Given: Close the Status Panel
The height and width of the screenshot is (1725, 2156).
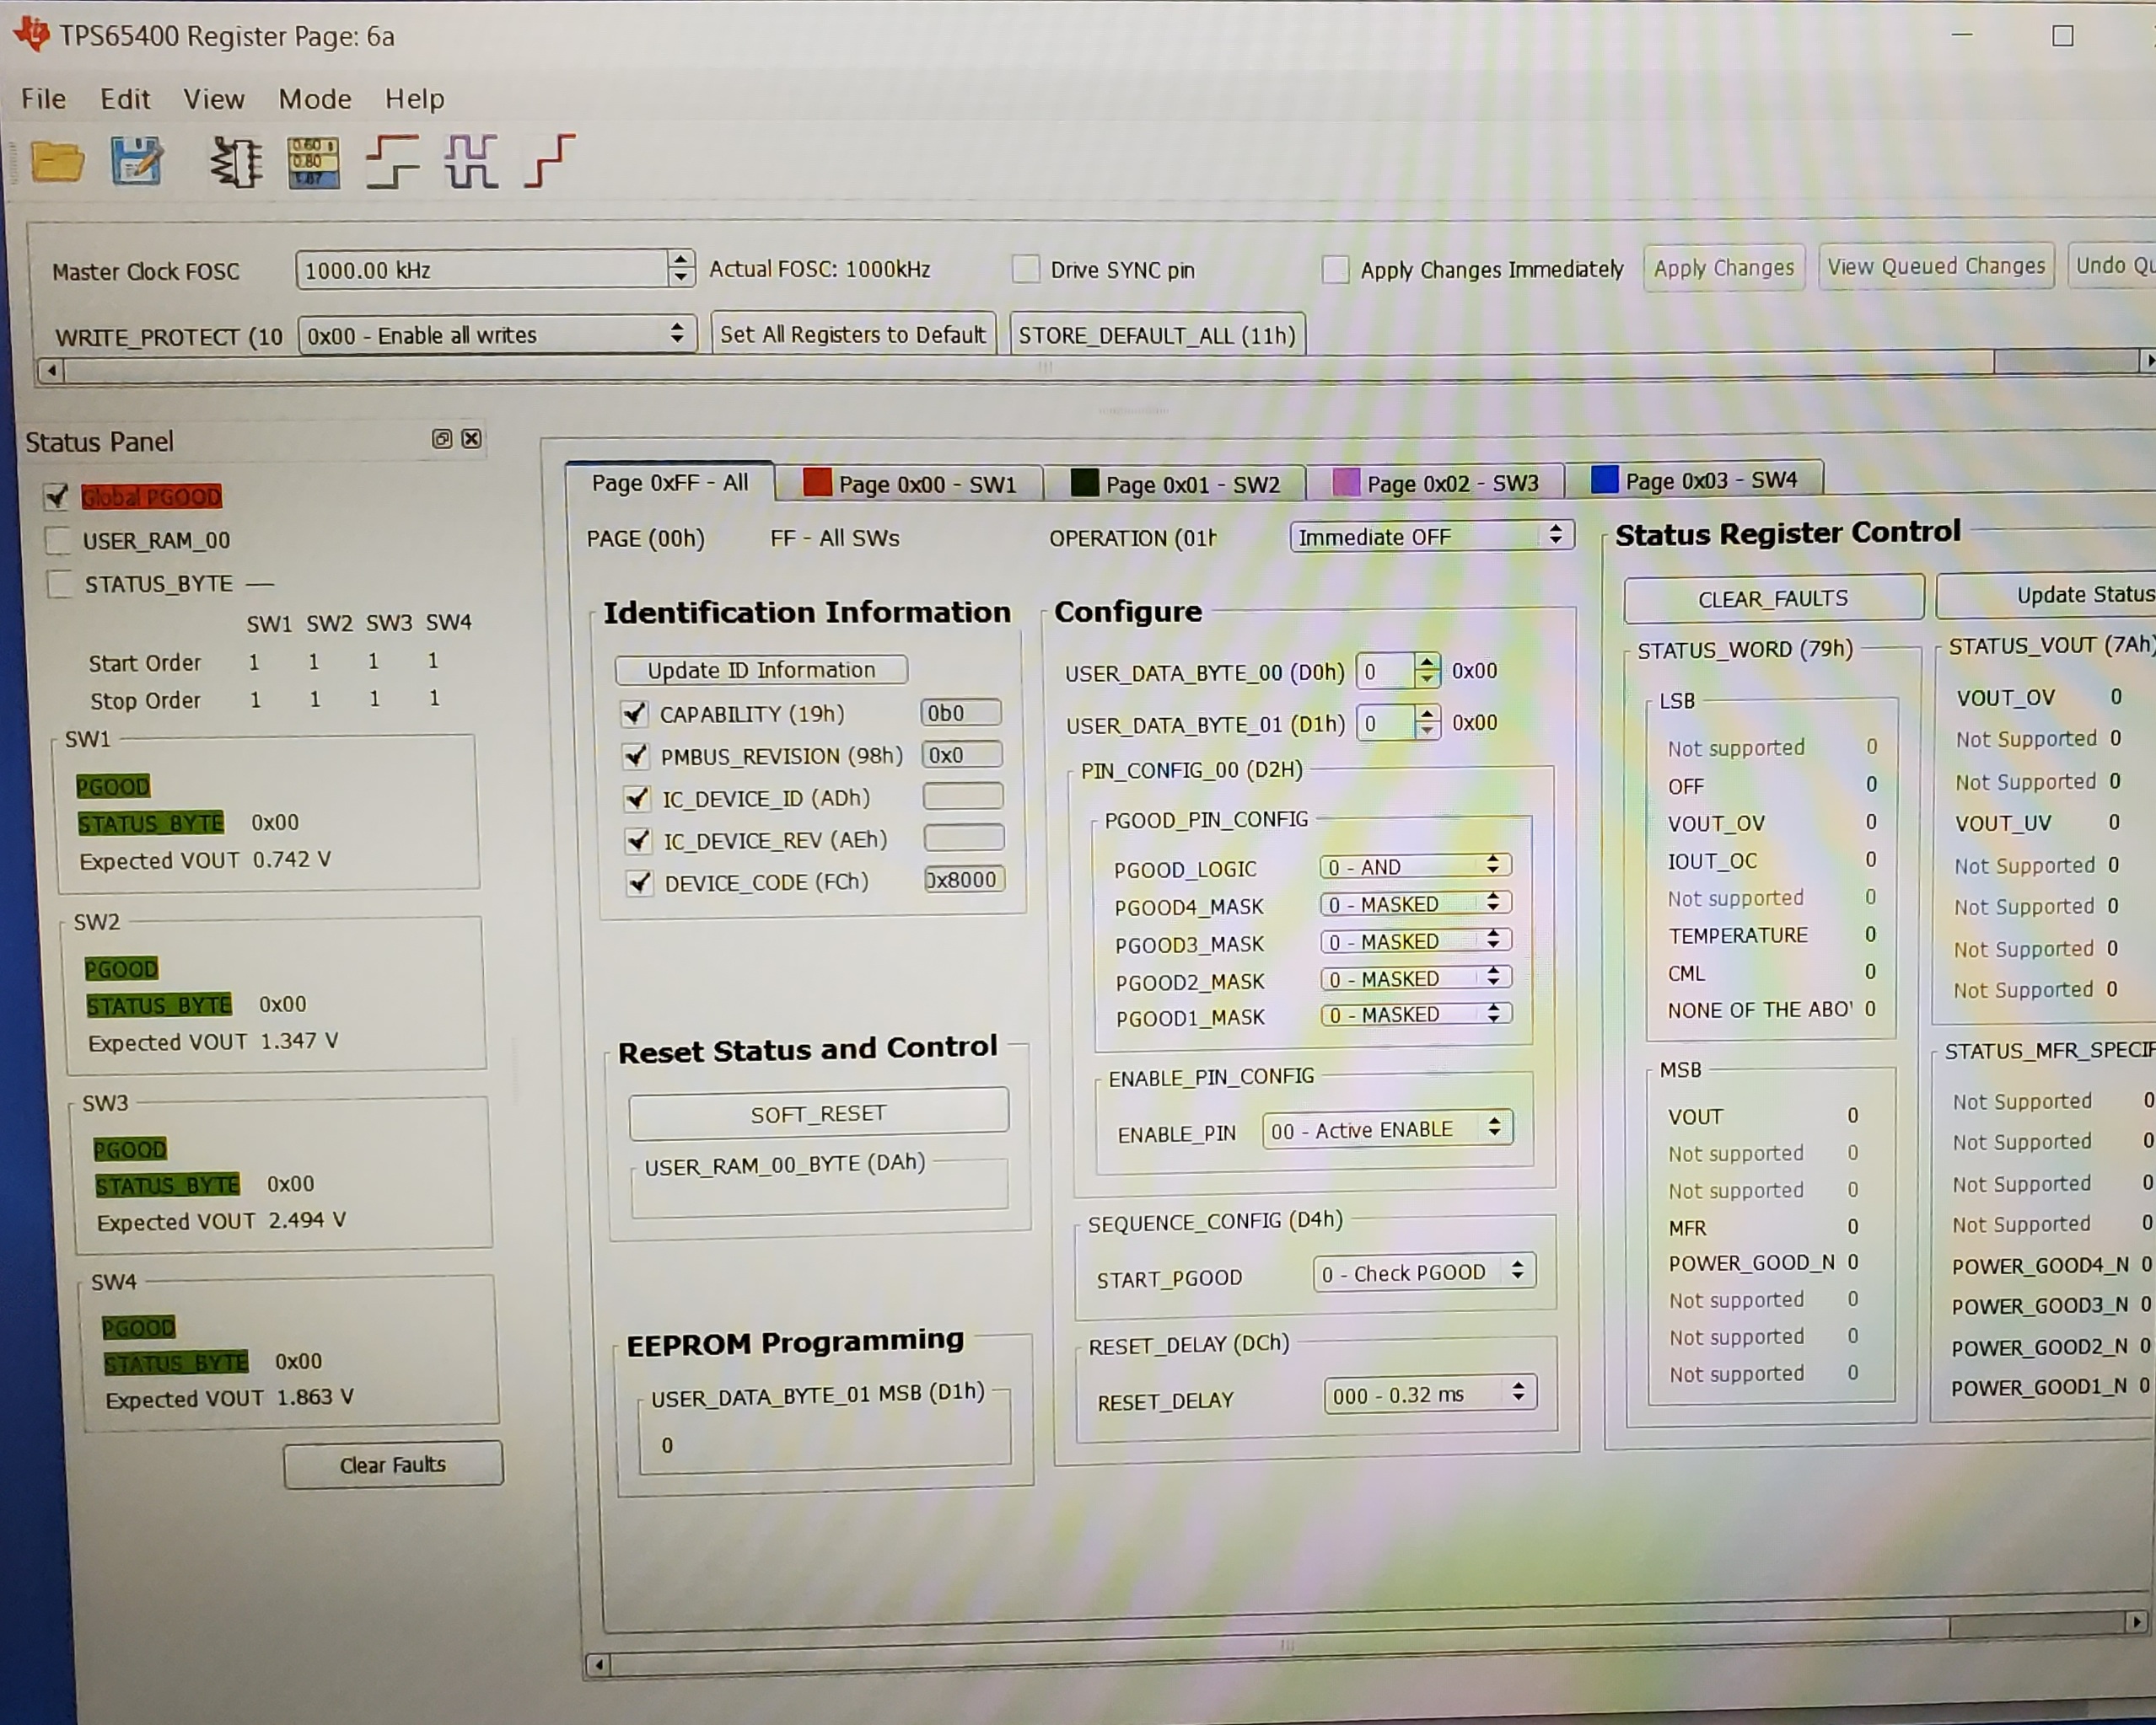Looking at the screenshot, I should (x=472, y=439).
